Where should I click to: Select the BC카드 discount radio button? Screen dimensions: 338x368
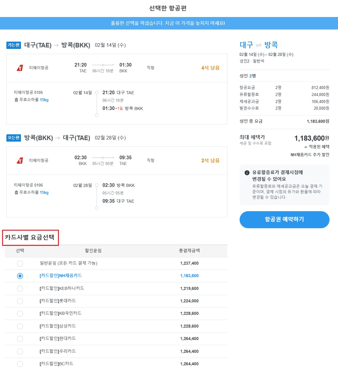[20, 364]
